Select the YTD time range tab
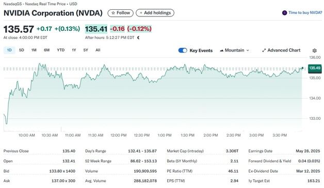324x188 pixels. 61,50
